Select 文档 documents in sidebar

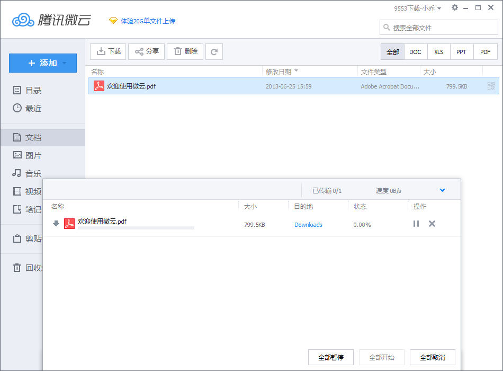(x=43, y=137)
